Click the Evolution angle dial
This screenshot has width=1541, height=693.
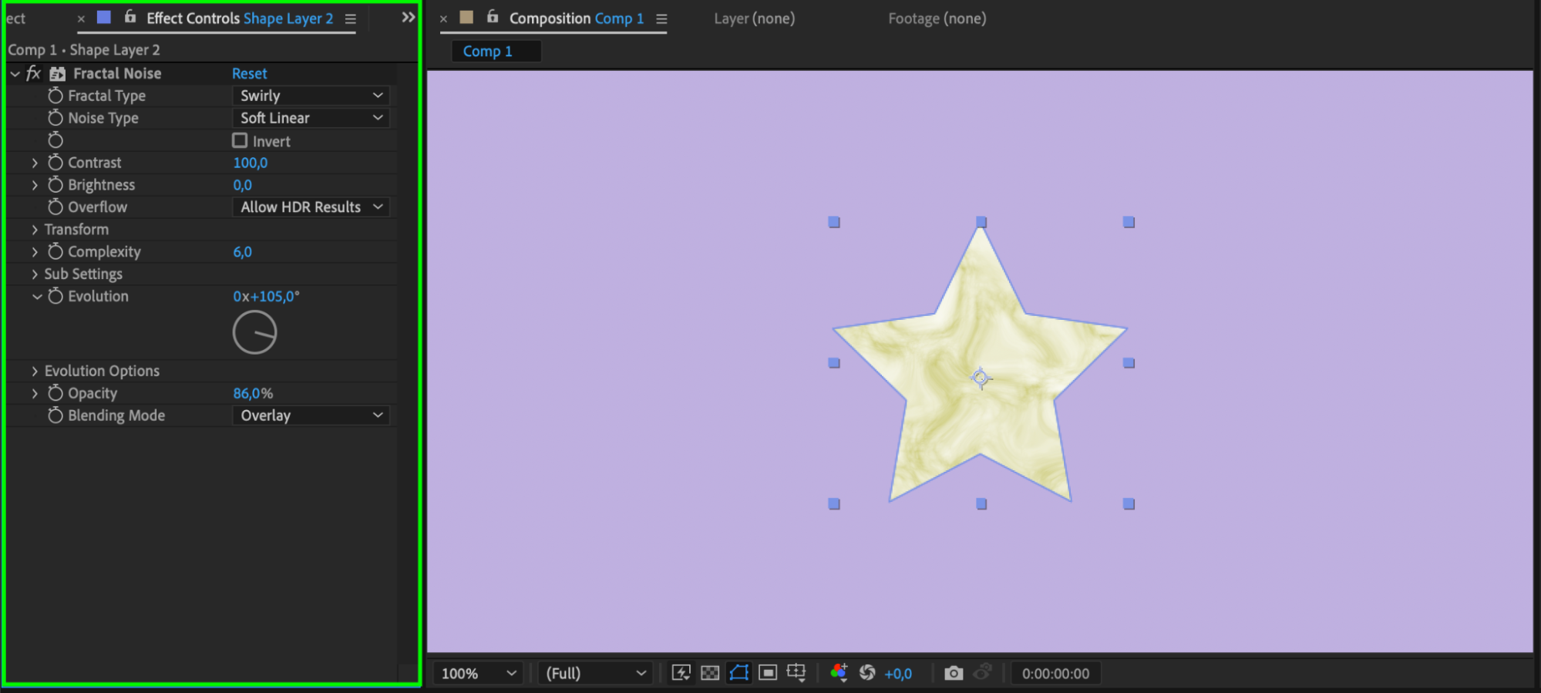pyautogui.click(x=254, y=332)
